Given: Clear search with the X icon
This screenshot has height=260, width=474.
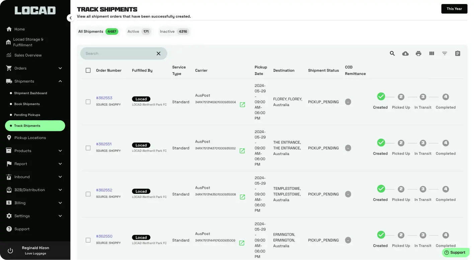Looking at the screenshot, I should tap(158, 53).
